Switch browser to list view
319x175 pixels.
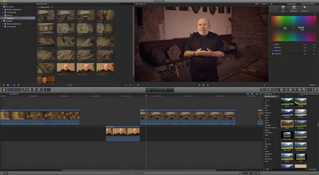(18, 85)
